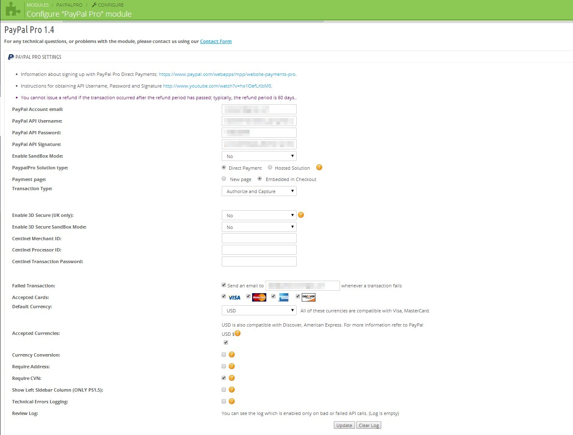Viewport: 573px width, 435px height.
Task: Toggle the American Express card checkbox
Action: click(x=273, y=296)
